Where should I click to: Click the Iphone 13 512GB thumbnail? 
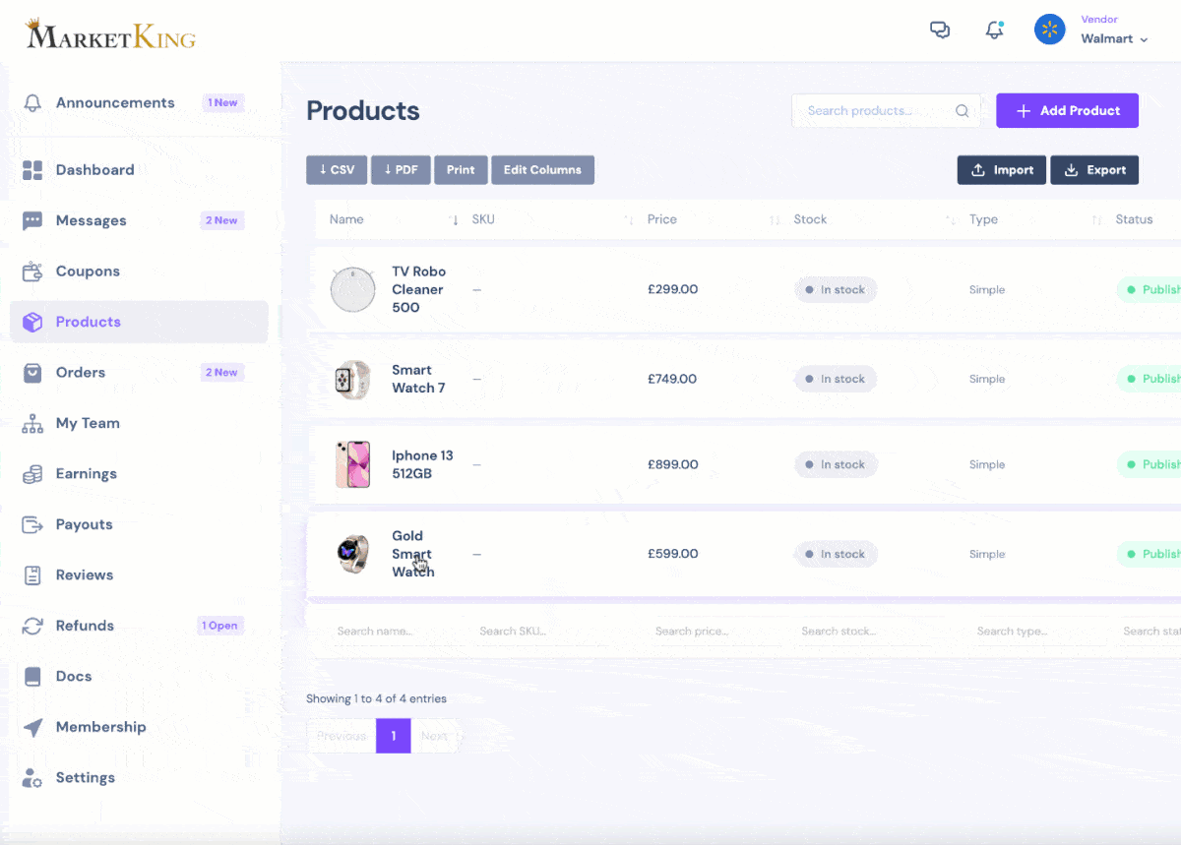tap(353, 465)
